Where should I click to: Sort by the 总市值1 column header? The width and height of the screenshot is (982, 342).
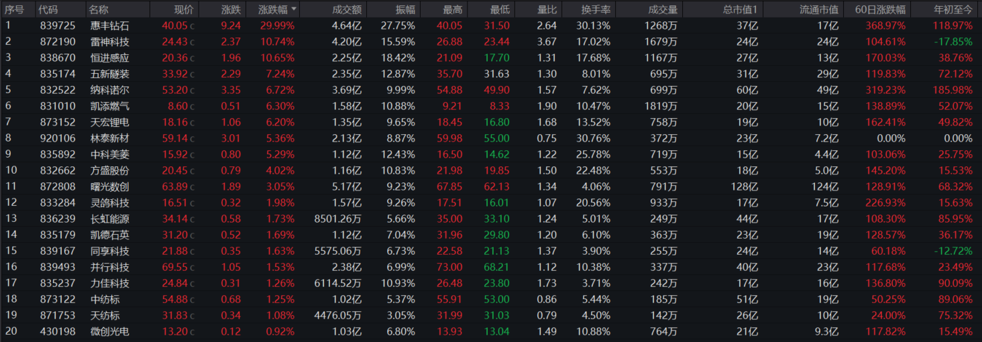coord(740,9)
